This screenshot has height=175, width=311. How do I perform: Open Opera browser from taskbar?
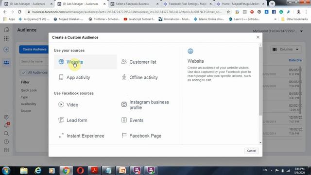(x=80, y=171)
